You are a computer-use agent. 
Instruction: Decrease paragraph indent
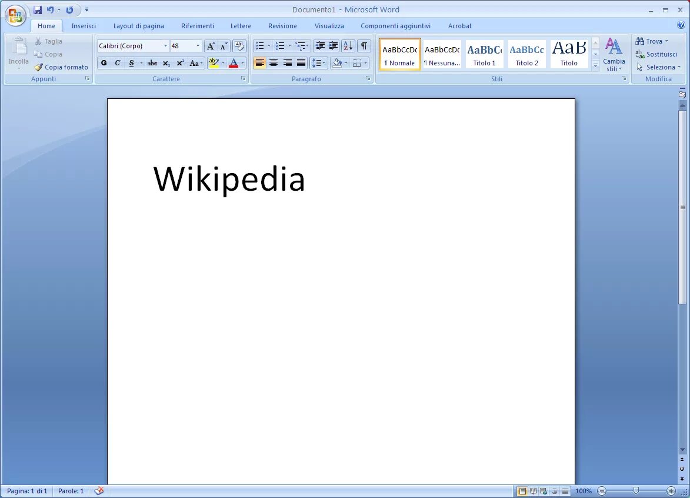click(x=320, y=46)
